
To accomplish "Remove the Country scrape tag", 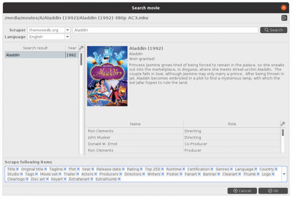I will coord(276,169).
